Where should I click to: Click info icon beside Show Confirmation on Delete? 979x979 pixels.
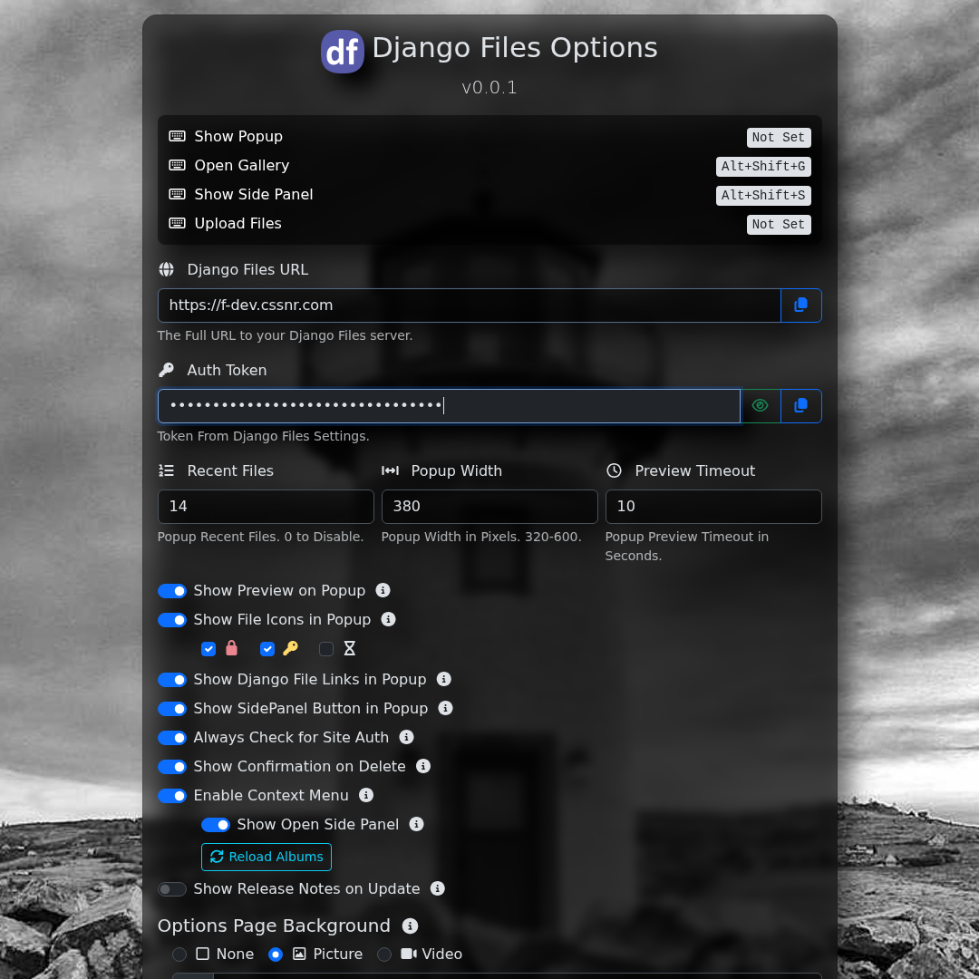423,766
